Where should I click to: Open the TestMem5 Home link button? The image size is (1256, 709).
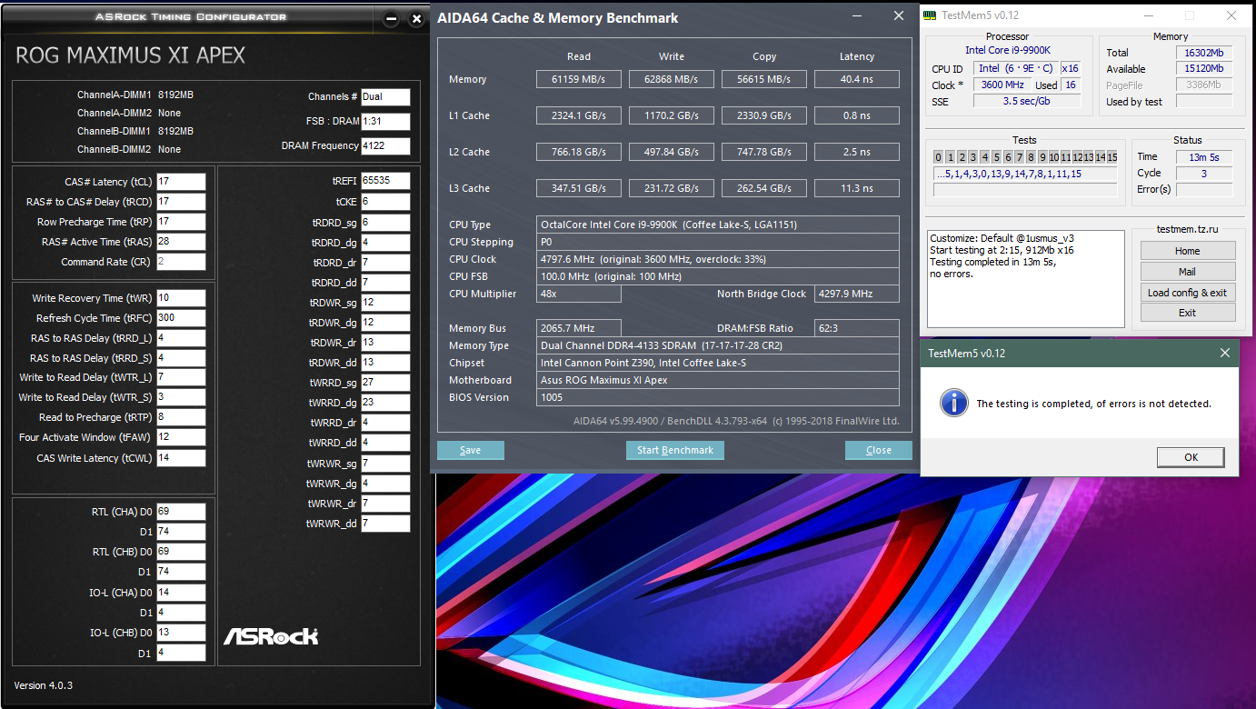point(1188,251)
